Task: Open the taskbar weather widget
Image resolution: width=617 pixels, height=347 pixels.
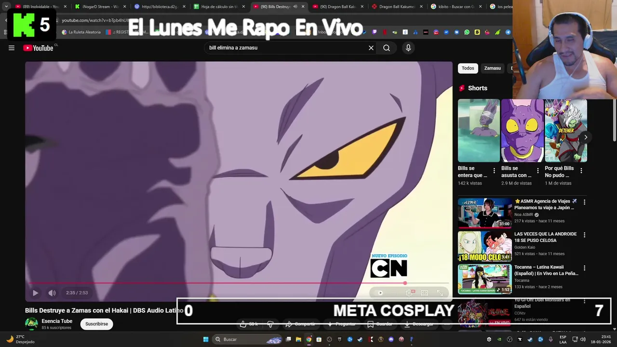Action: click(20, 339)
